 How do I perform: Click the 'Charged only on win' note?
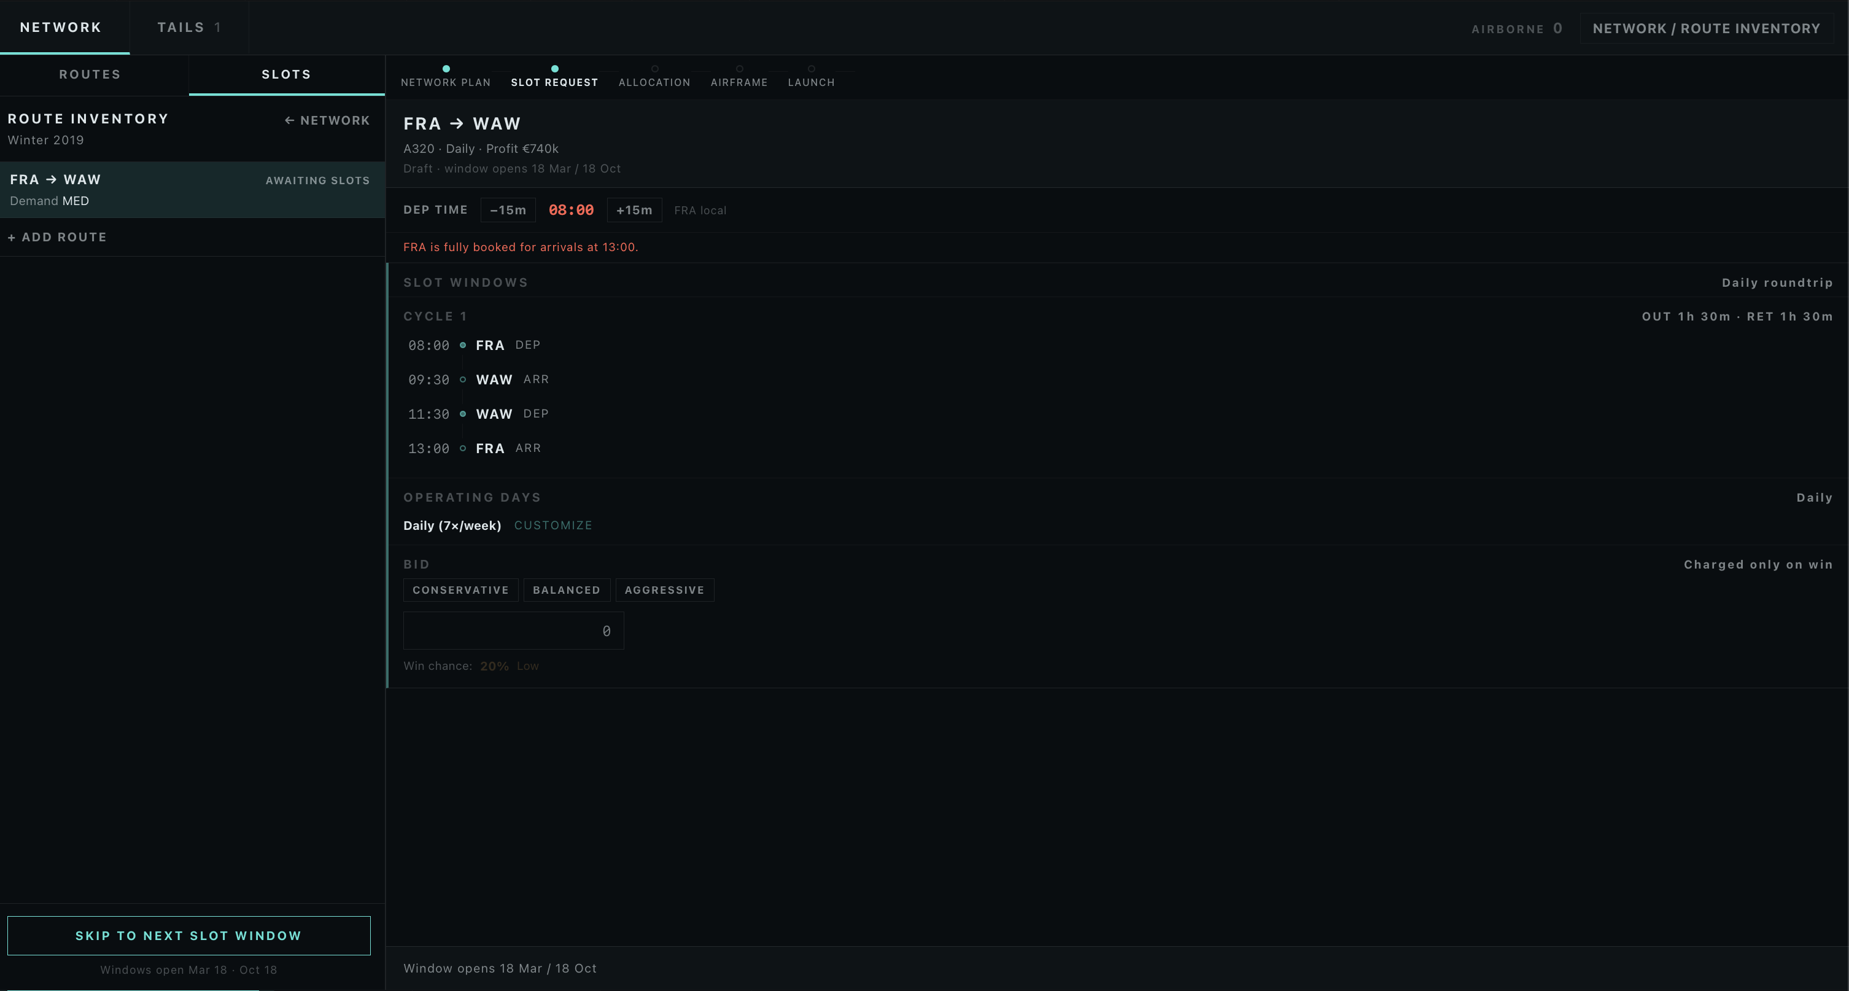(x=1759, y=565)
